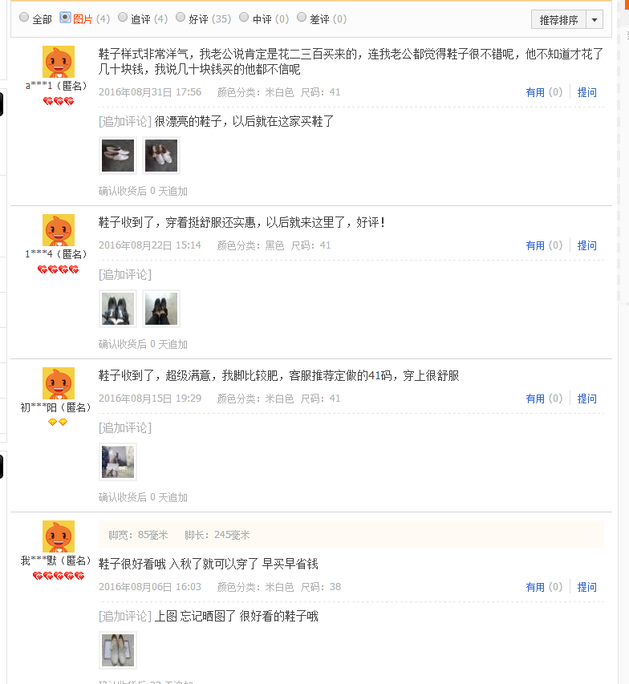This screenshot has width=629, height=684.
Task: Select the 差评 (0) filter radio button
Action: coord(301,17)
